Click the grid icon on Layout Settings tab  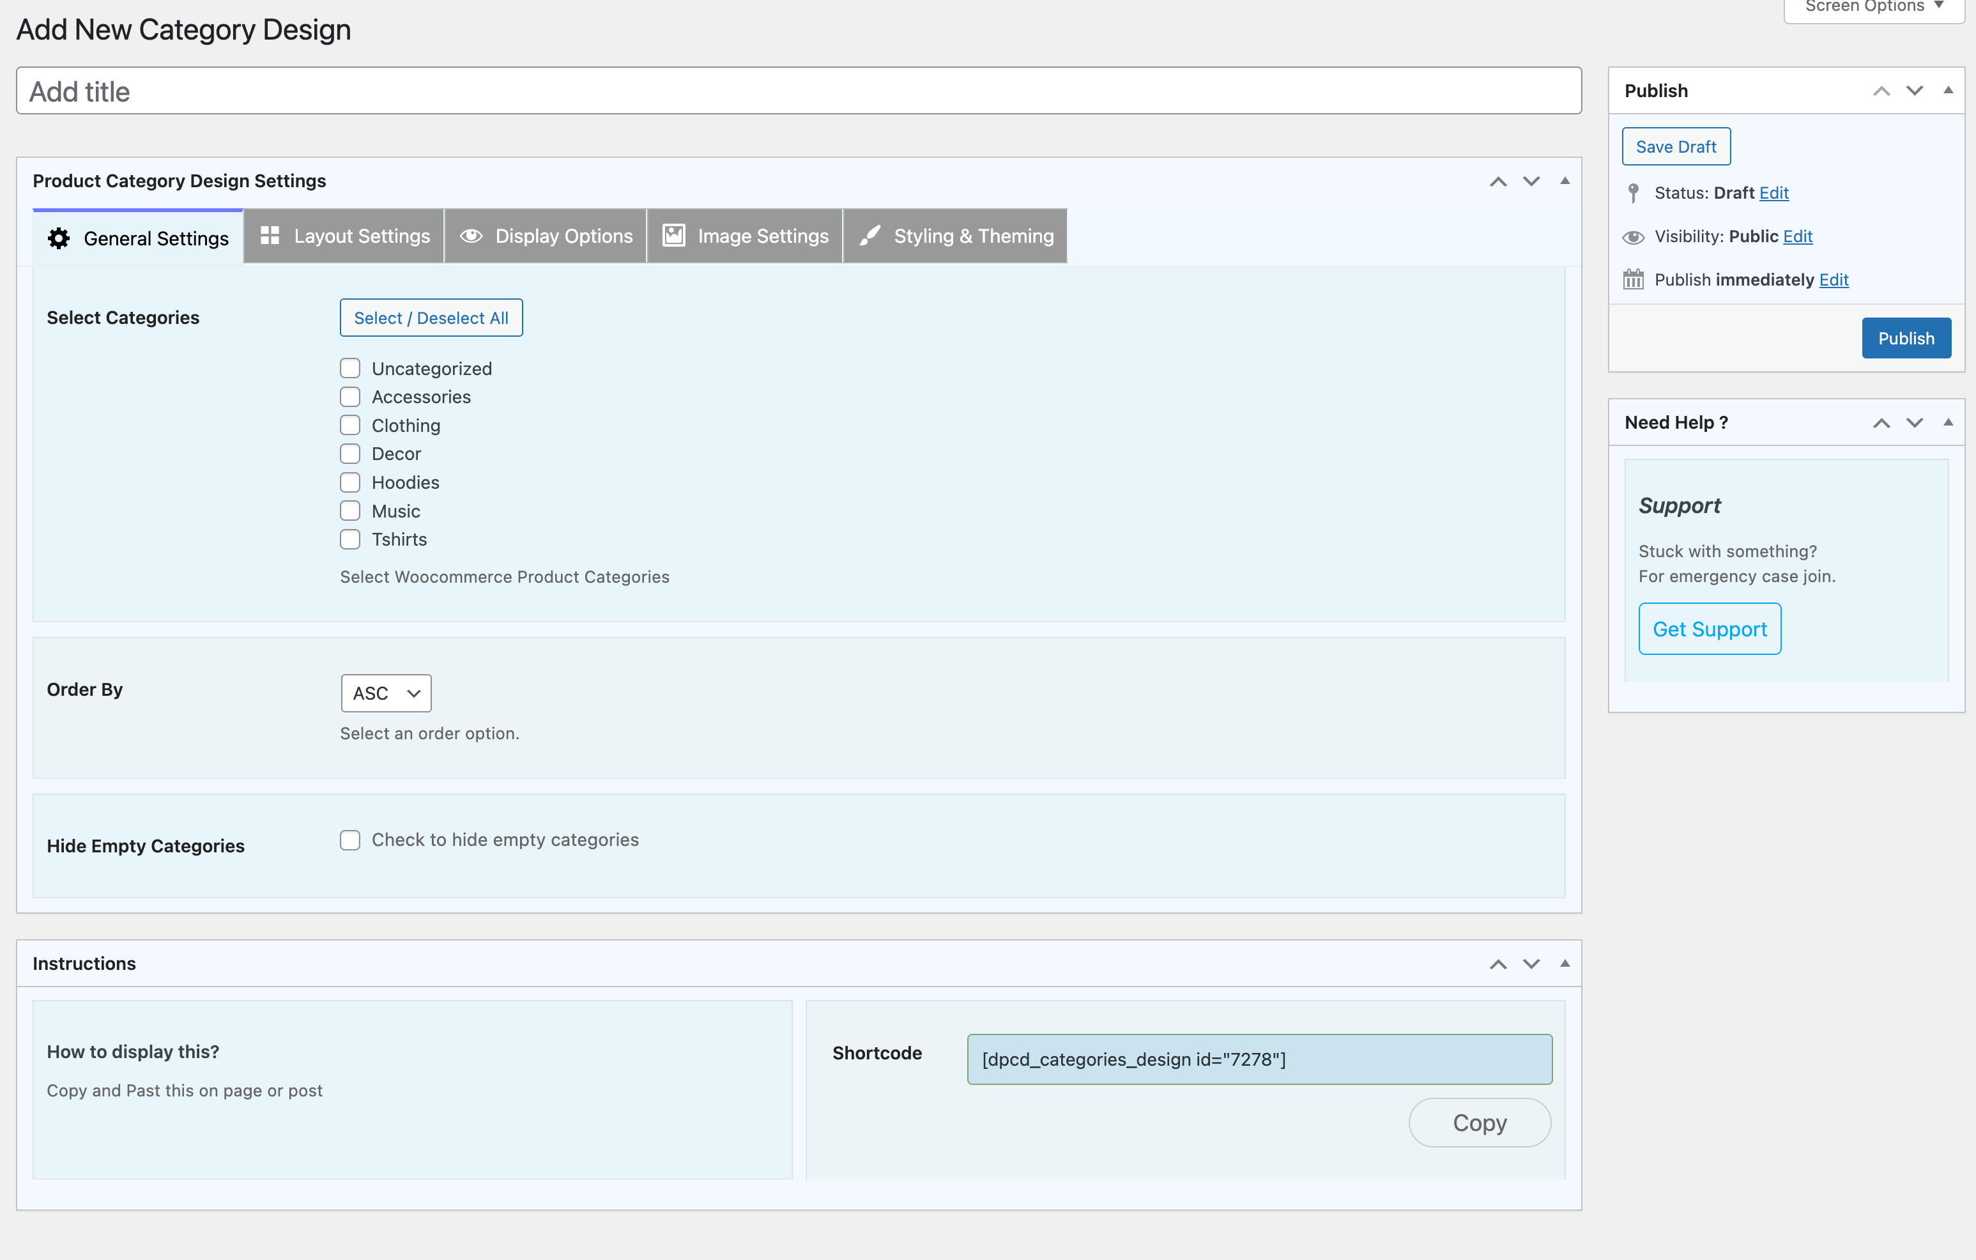[x=269, y=236]
